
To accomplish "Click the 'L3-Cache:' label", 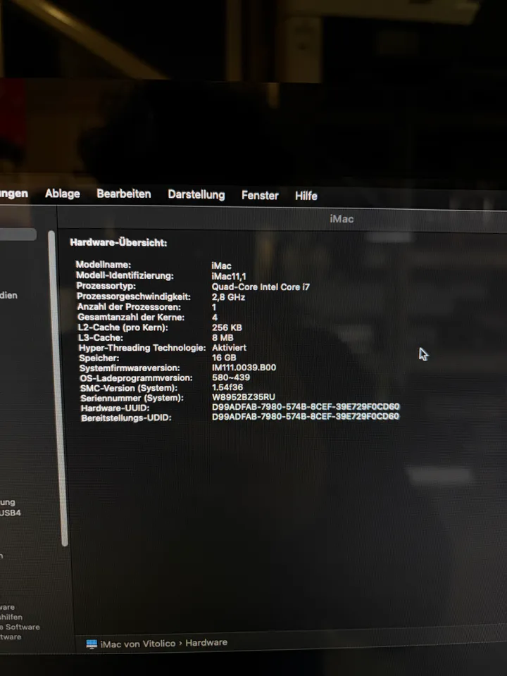I will [101, 337].
